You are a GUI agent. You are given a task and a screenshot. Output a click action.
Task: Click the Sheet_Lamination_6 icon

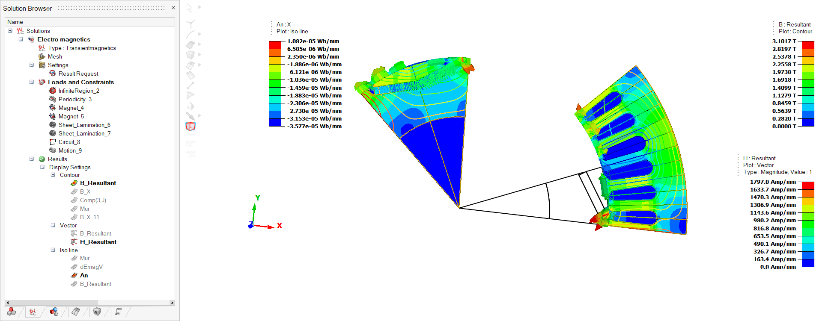(53, 125)
